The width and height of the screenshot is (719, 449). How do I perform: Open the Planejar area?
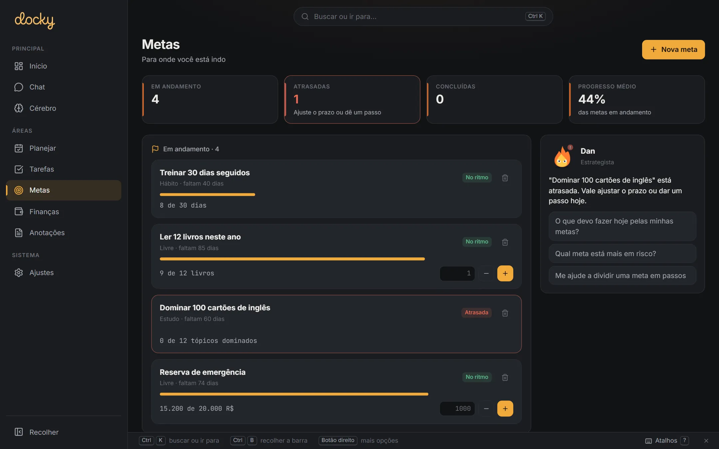[64, 148]
